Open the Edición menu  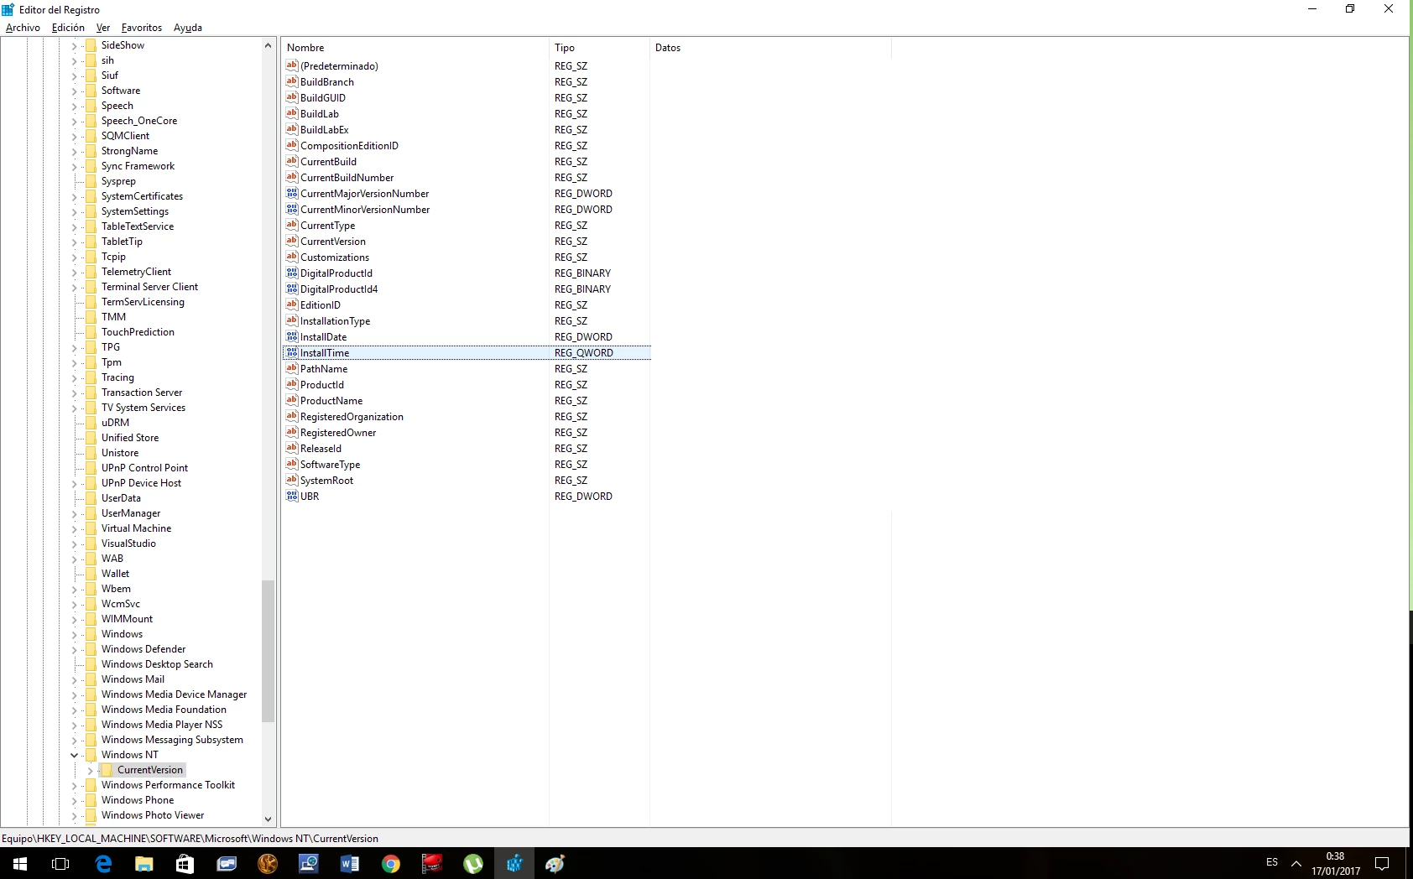click(68, 28)
